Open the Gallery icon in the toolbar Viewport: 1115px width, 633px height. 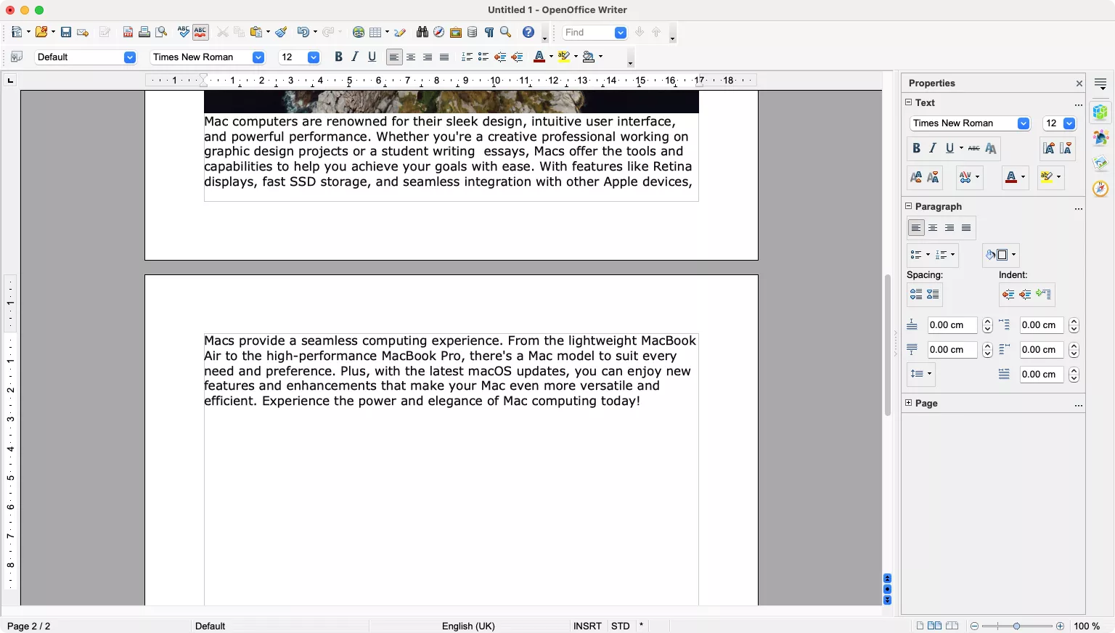coord(455,32)
